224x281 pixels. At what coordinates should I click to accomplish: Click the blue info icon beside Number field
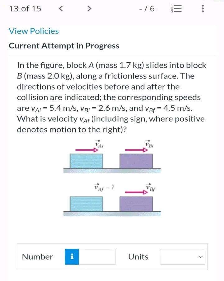(x=72, y=256)
